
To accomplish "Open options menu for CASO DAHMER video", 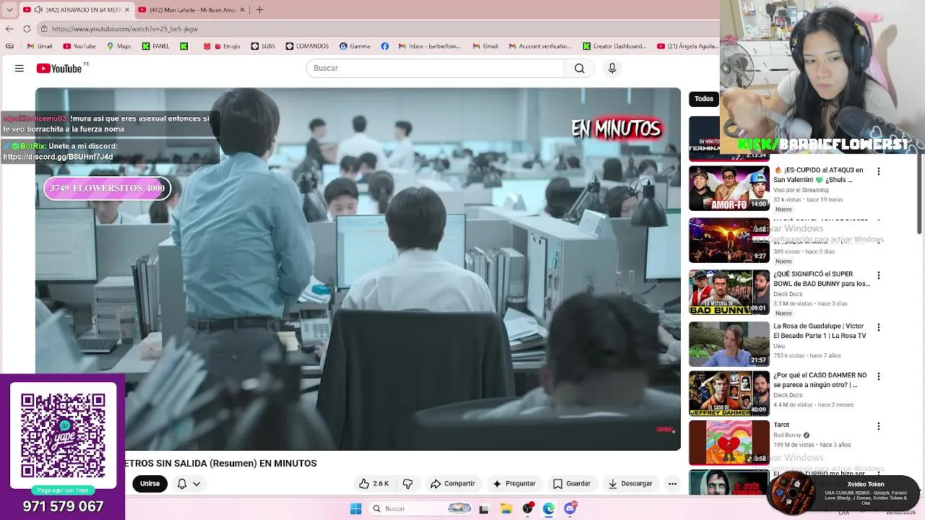I will tap(879, 376).
